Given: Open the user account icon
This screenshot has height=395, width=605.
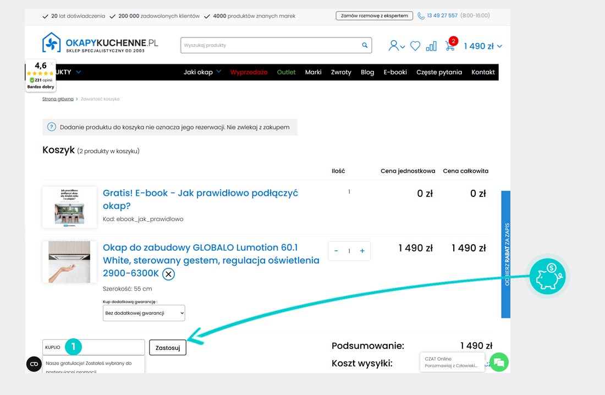Looking at the screenshot, I should click(395, 46).
